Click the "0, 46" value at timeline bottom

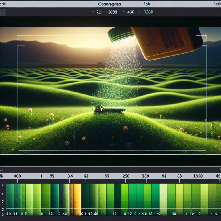(63, 214)
